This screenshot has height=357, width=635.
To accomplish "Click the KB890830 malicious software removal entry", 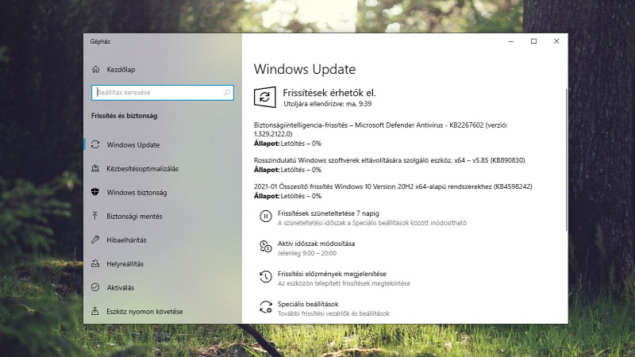I will pyautogui.click(x=389, y=165).
